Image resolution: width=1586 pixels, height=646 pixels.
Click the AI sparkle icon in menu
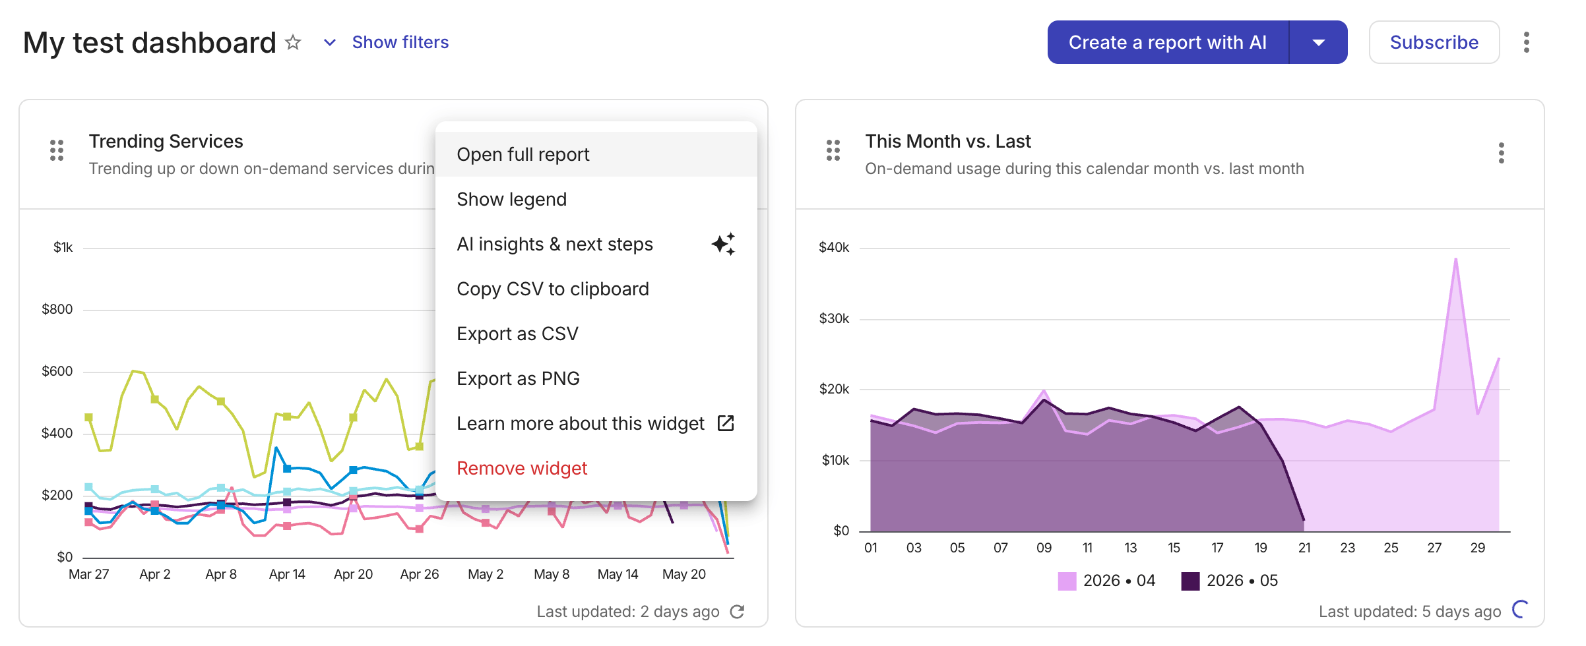723,244
